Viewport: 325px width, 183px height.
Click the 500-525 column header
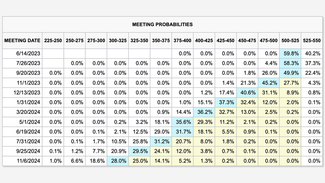290,41
